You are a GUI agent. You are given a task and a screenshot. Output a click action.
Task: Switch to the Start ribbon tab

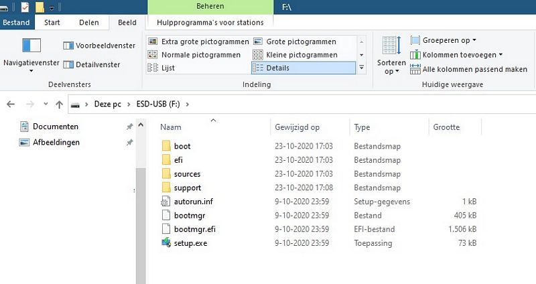click(52, 23)
